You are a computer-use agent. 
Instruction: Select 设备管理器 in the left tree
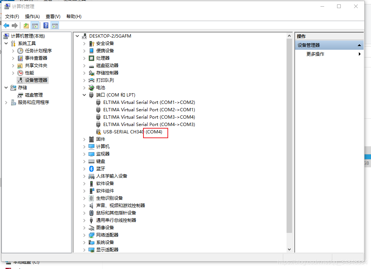[x=36, y=80]
